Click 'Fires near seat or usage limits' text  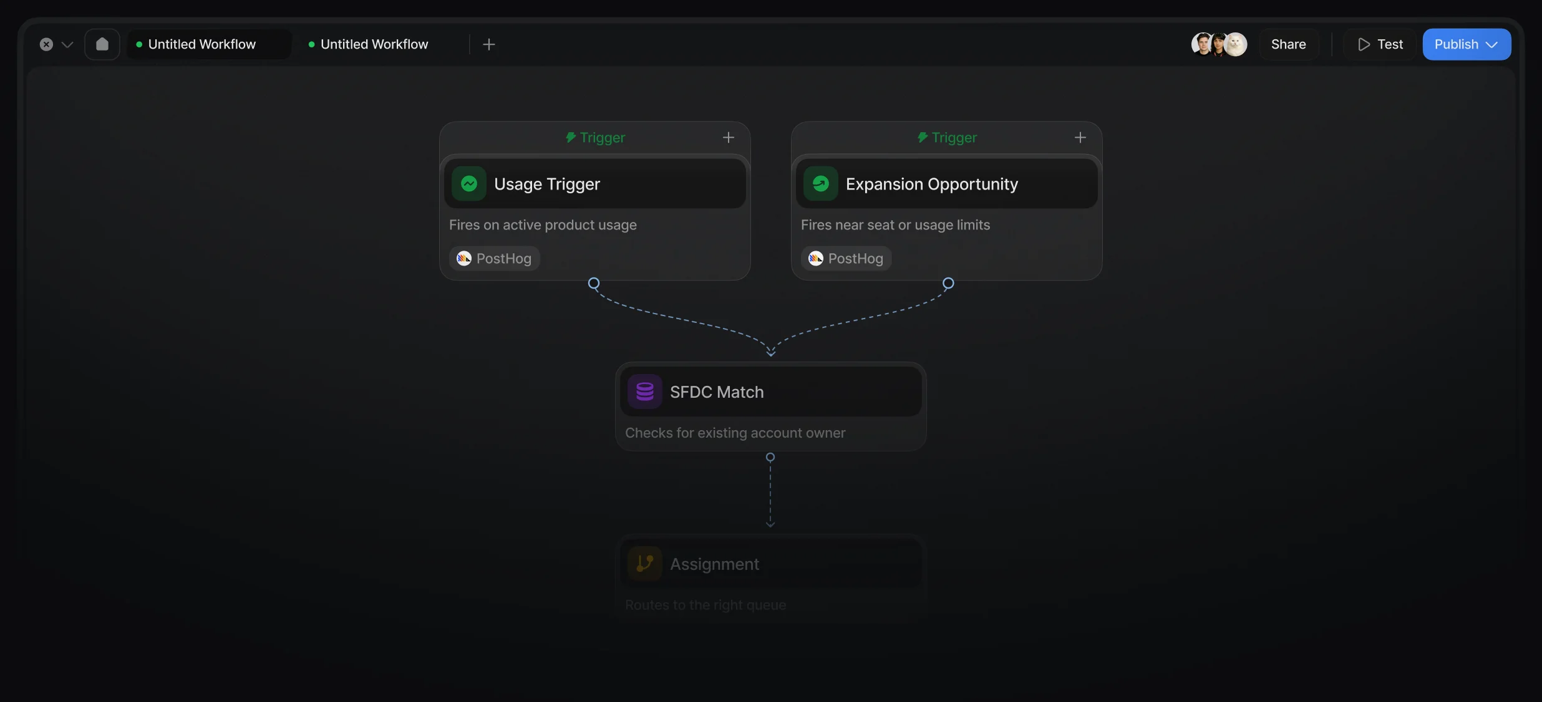pos(895,225)
